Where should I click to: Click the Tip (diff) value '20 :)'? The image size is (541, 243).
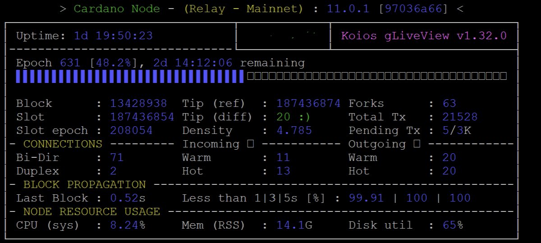[294, 117]
